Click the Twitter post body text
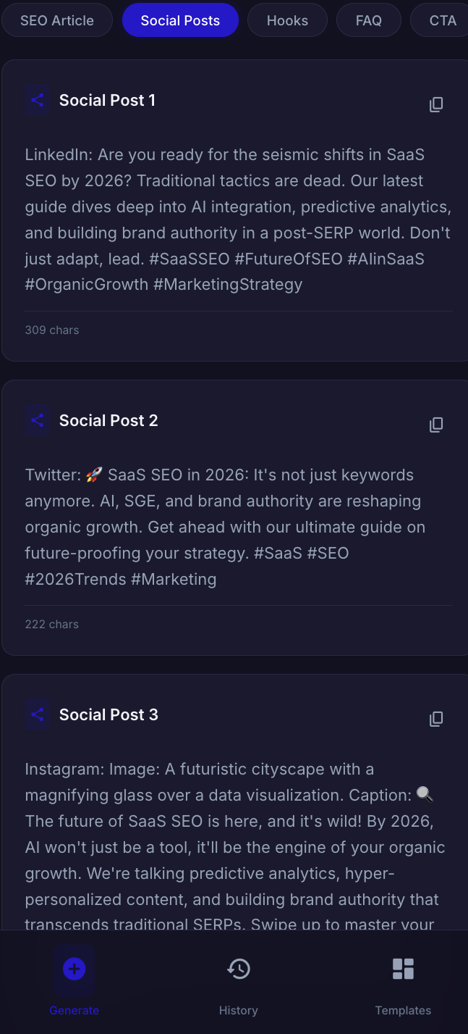468x1034 pixels. pyautogui.click(x=224, y=527)
